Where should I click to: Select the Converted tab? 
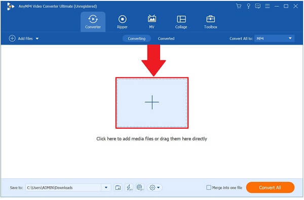166,38
